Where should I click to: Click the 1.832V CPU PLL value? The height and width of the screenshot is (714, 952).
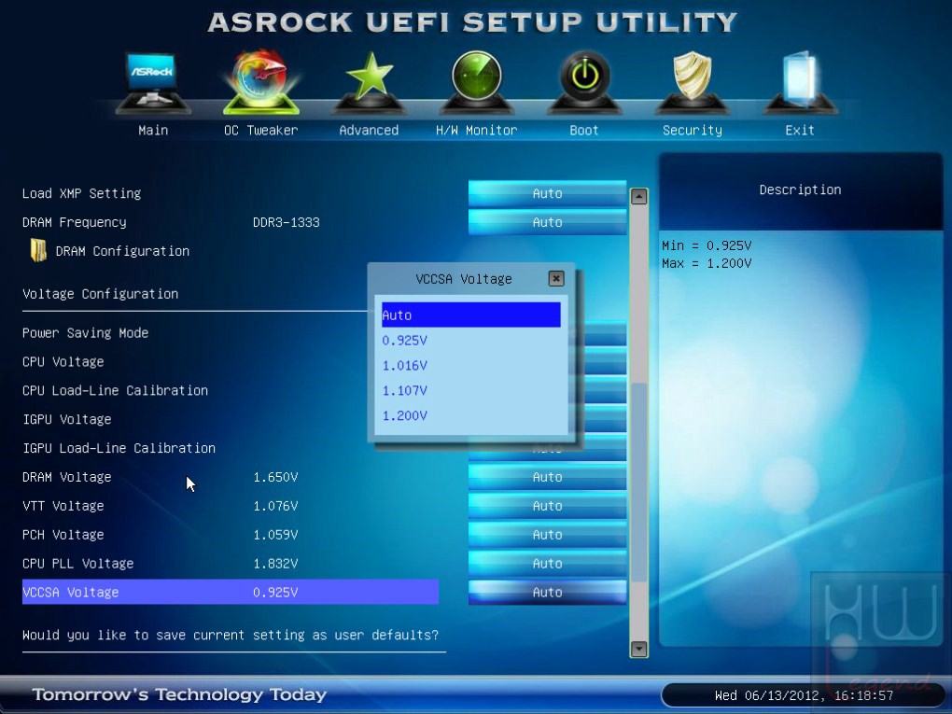coord(275,564)
